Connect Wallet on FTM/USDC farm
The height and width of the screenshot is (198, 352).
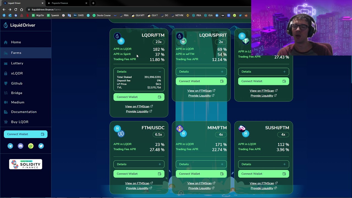pyautogui.click(x=139, y=174)
